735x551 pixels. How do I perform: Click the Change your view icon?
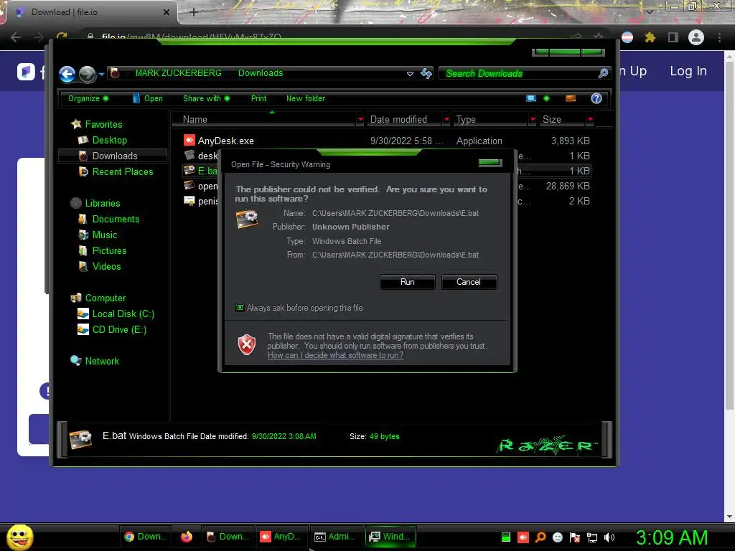[x=531, y=98]
